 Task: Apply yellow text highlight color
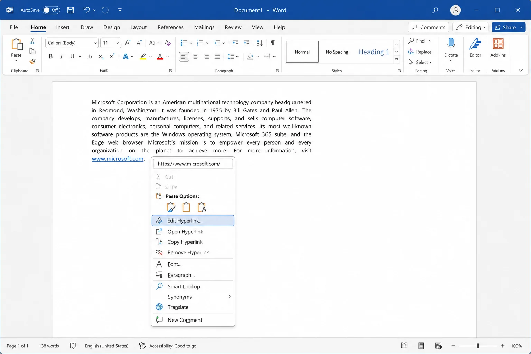143,56
